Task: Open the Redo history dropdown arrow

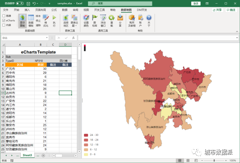Action: [x=45, y=3]
